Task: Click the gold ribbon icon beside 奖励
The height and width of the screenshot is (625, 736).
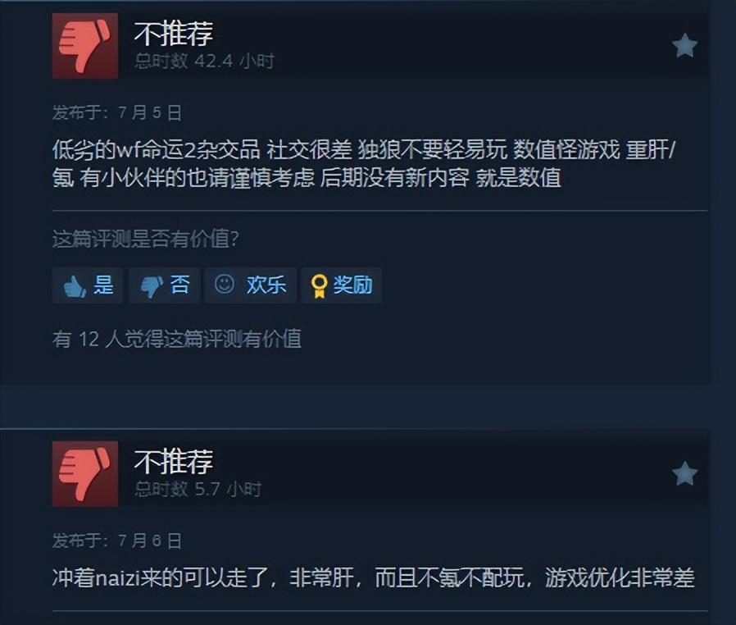Action: [319, 285]
